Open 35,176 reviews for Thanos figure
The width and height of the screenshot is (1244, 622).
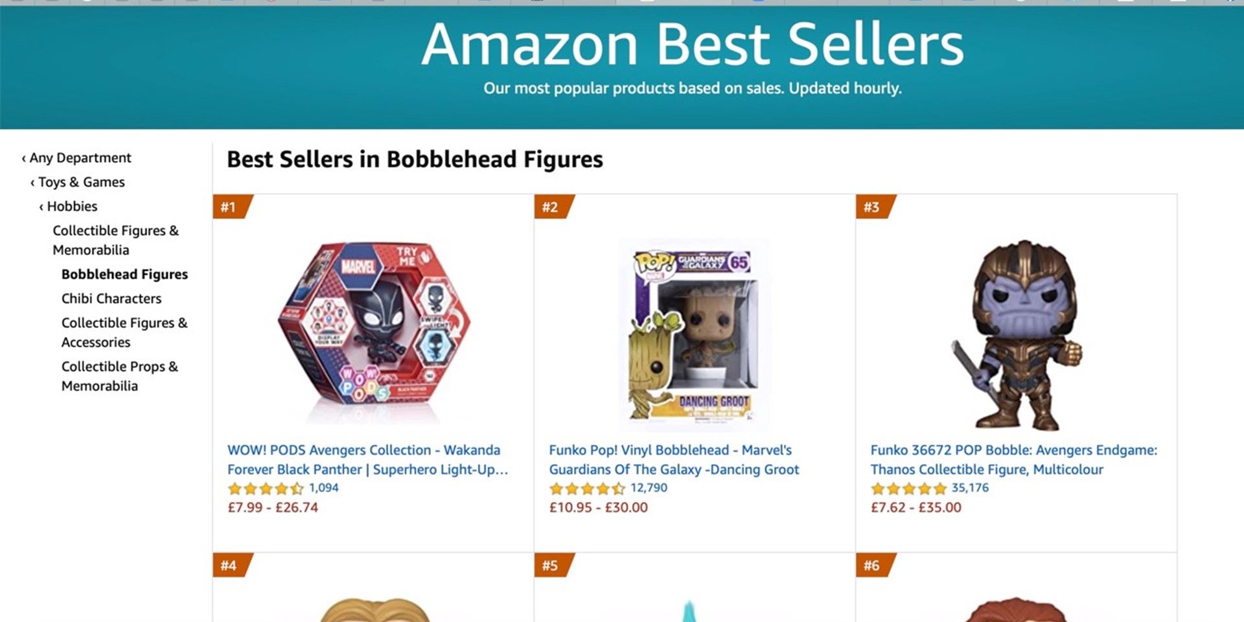click(x=970, y=488)
